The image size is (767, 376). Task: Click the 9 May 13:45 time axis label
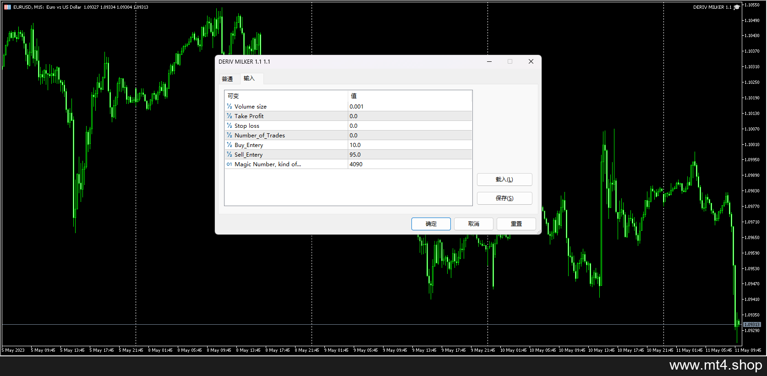(x=424, y=350)
